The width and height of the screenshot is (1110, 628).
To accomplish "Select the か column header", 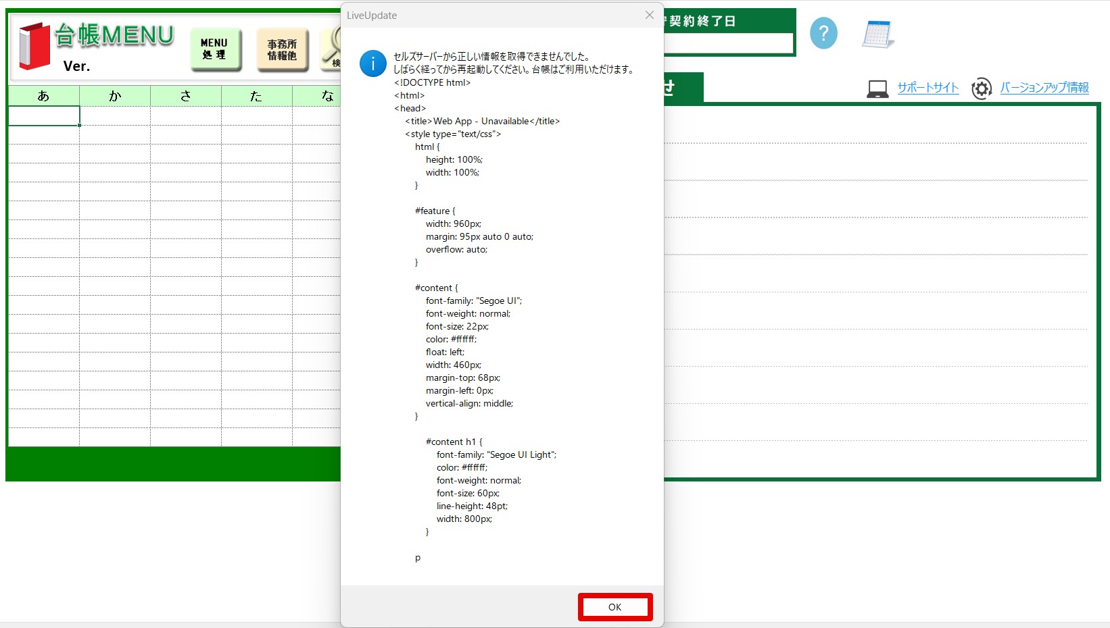I will point(115,96).
